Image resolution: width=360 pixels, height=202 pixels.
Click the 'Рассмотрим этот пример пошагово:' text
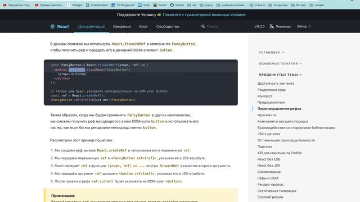pos(82,140)
